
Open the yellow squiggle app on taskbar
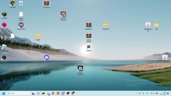pos(43,93)
